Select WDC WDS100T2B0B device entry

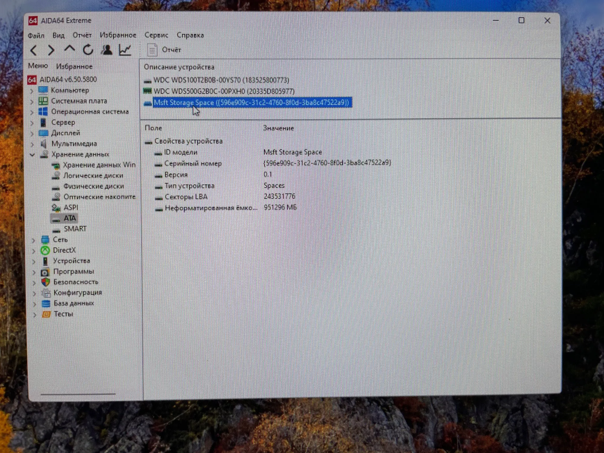tap(221, 80)
